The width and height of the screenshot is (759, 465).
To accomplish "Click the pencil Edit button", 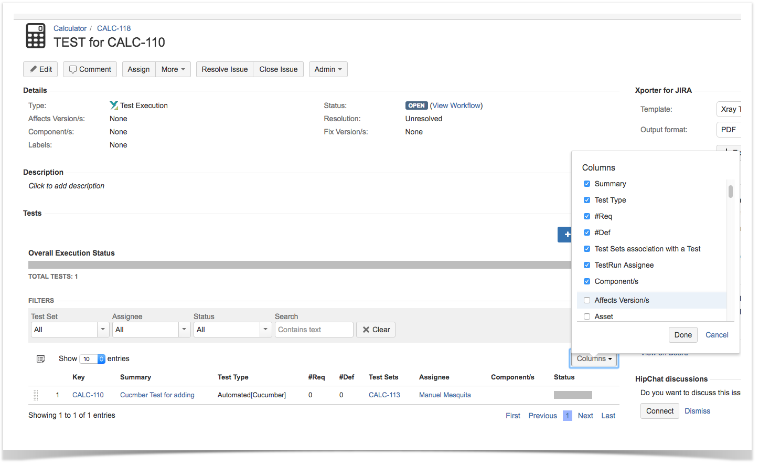I will click(40, 69).
